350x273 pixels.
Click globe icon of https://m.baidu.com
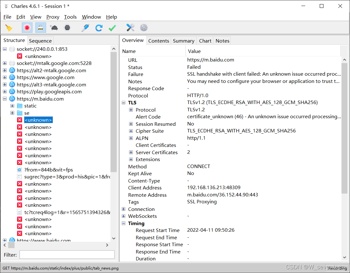[12, 99]
